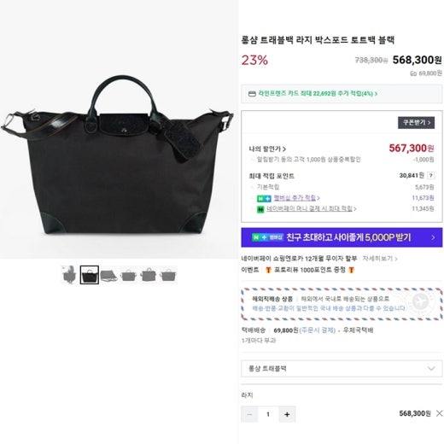Click 자세히보기 next to 무이자 할부
Screen dimensions: 444x444
[x=379, y=259]
